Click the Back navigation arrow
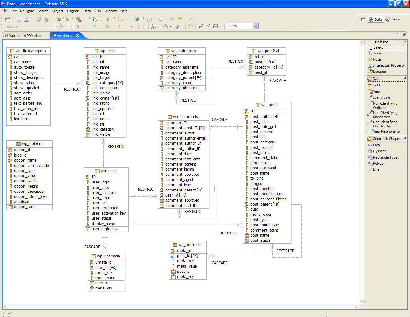Screen dimensions: 410x317 pyautogui.click(x=180, y=19)
